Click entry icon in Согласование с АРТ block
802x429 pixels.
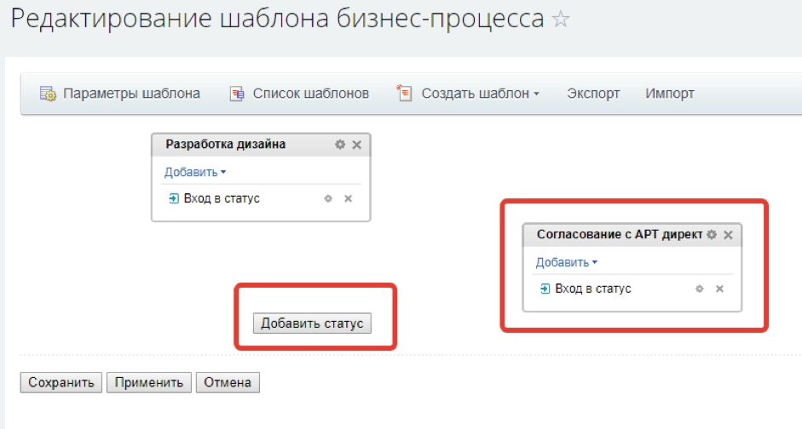point(545,289)
